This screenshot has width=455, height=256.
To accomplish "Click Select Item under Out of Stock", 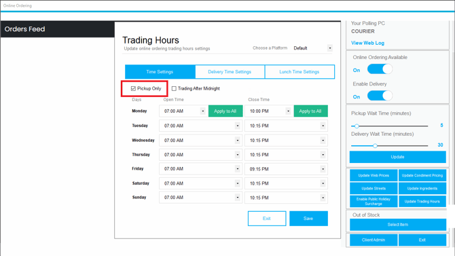I will click(x=397, y=225).
